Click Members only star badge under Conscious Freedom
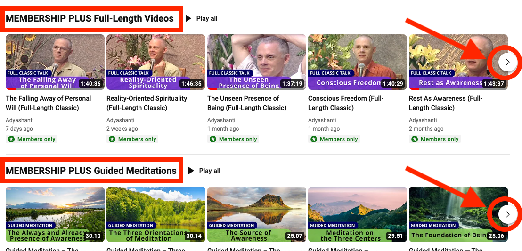This screenshot has width=522, height=251. (x=334, y=139)
